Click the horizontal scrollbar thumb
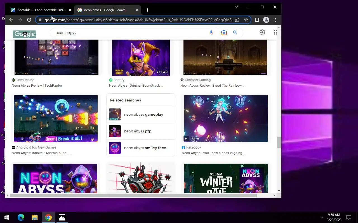The height and width of the screenshot is (223, 358). tap(133, 196)
